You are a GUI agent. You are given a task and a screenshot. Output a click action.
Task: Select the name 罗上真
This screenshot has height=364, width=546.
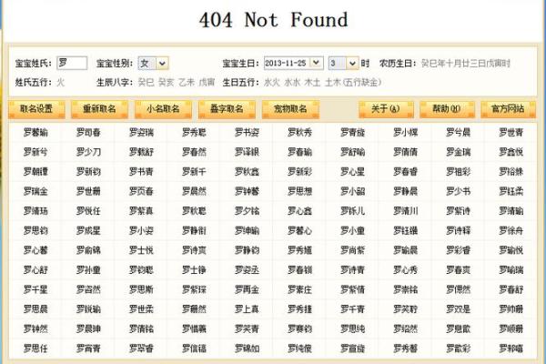[247, 309]
